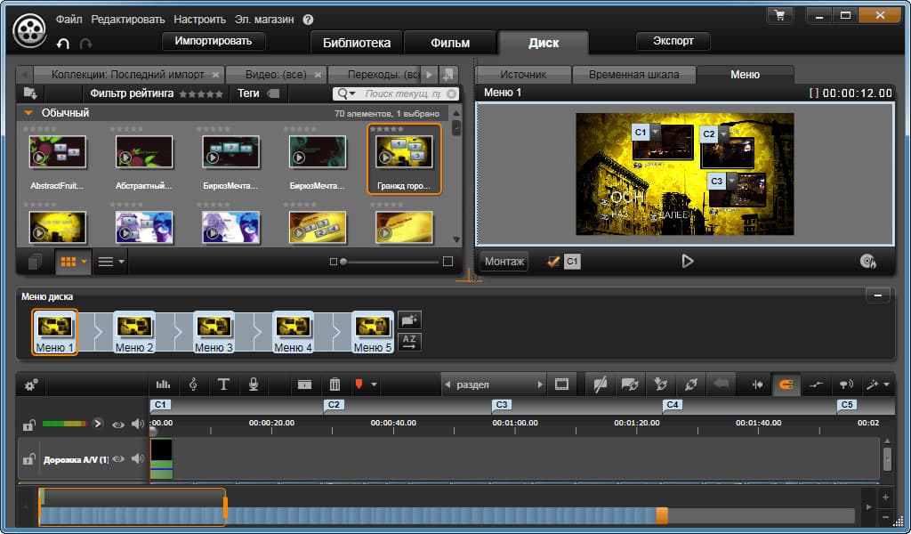The height and width of the screenshot is (534, 911).
Task: Switch to the Фильм tab
Action: 450,43
